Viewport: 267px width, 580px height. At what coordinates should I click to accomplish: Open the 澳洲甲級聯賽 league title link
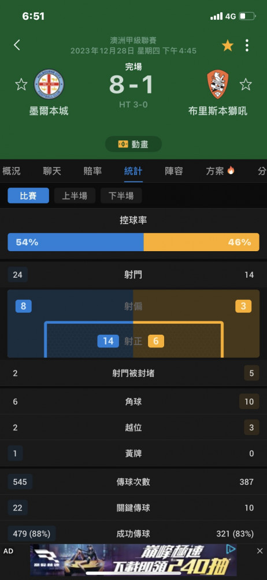click(x=133, y=41)
